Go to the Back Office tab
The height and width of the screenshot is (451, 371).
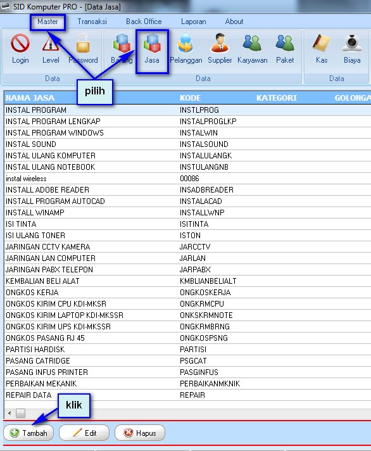pyautogui.click(x=144, y=22)
